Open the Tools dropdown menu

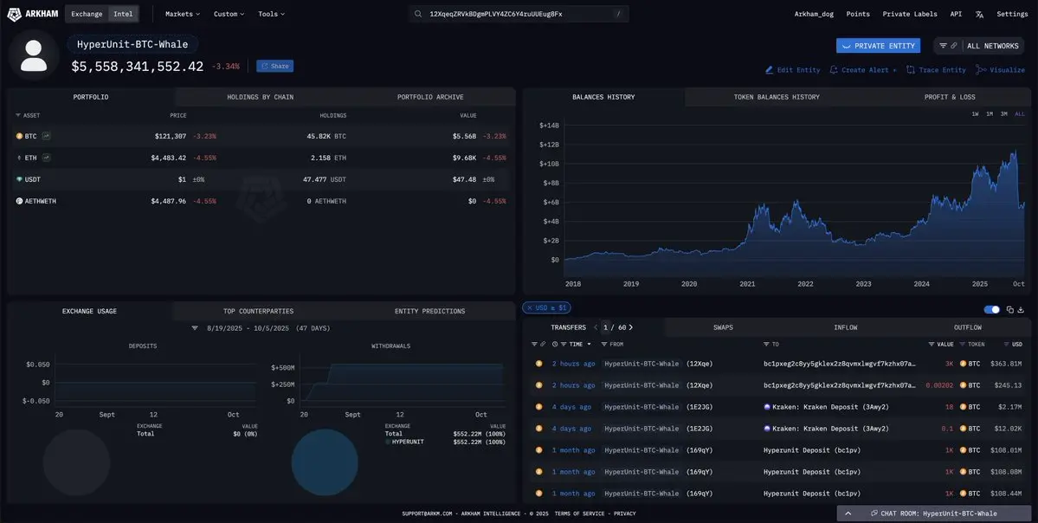(x=272, y=14)
